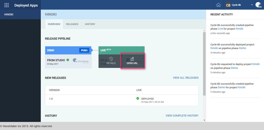264x130 pixels.
Task: Open the apps grid menu icon
Action: (6, 5)
